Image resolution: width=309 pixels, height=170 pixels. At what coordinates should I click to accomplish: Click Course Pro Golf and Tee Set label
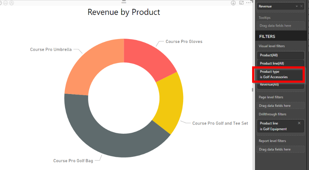[220, 123]
